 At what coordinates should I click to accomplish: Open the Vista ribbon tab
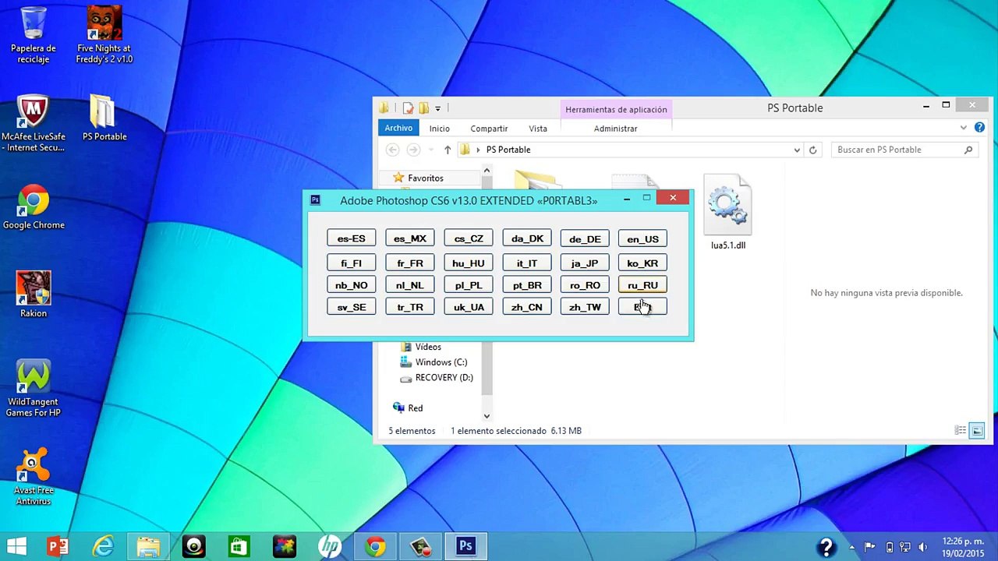click(x=538, y=128)
